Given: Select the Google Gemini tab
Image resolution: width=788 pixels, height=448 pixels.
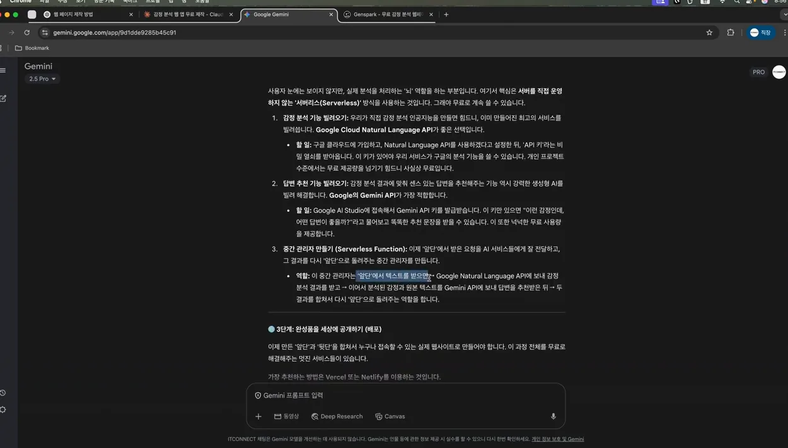Looking at the screenshot, I should (288, 14).
